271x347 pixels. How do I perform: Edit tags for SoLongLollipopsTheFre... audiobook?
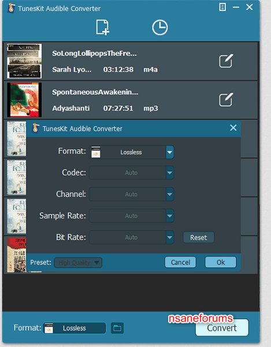(226, 61)
